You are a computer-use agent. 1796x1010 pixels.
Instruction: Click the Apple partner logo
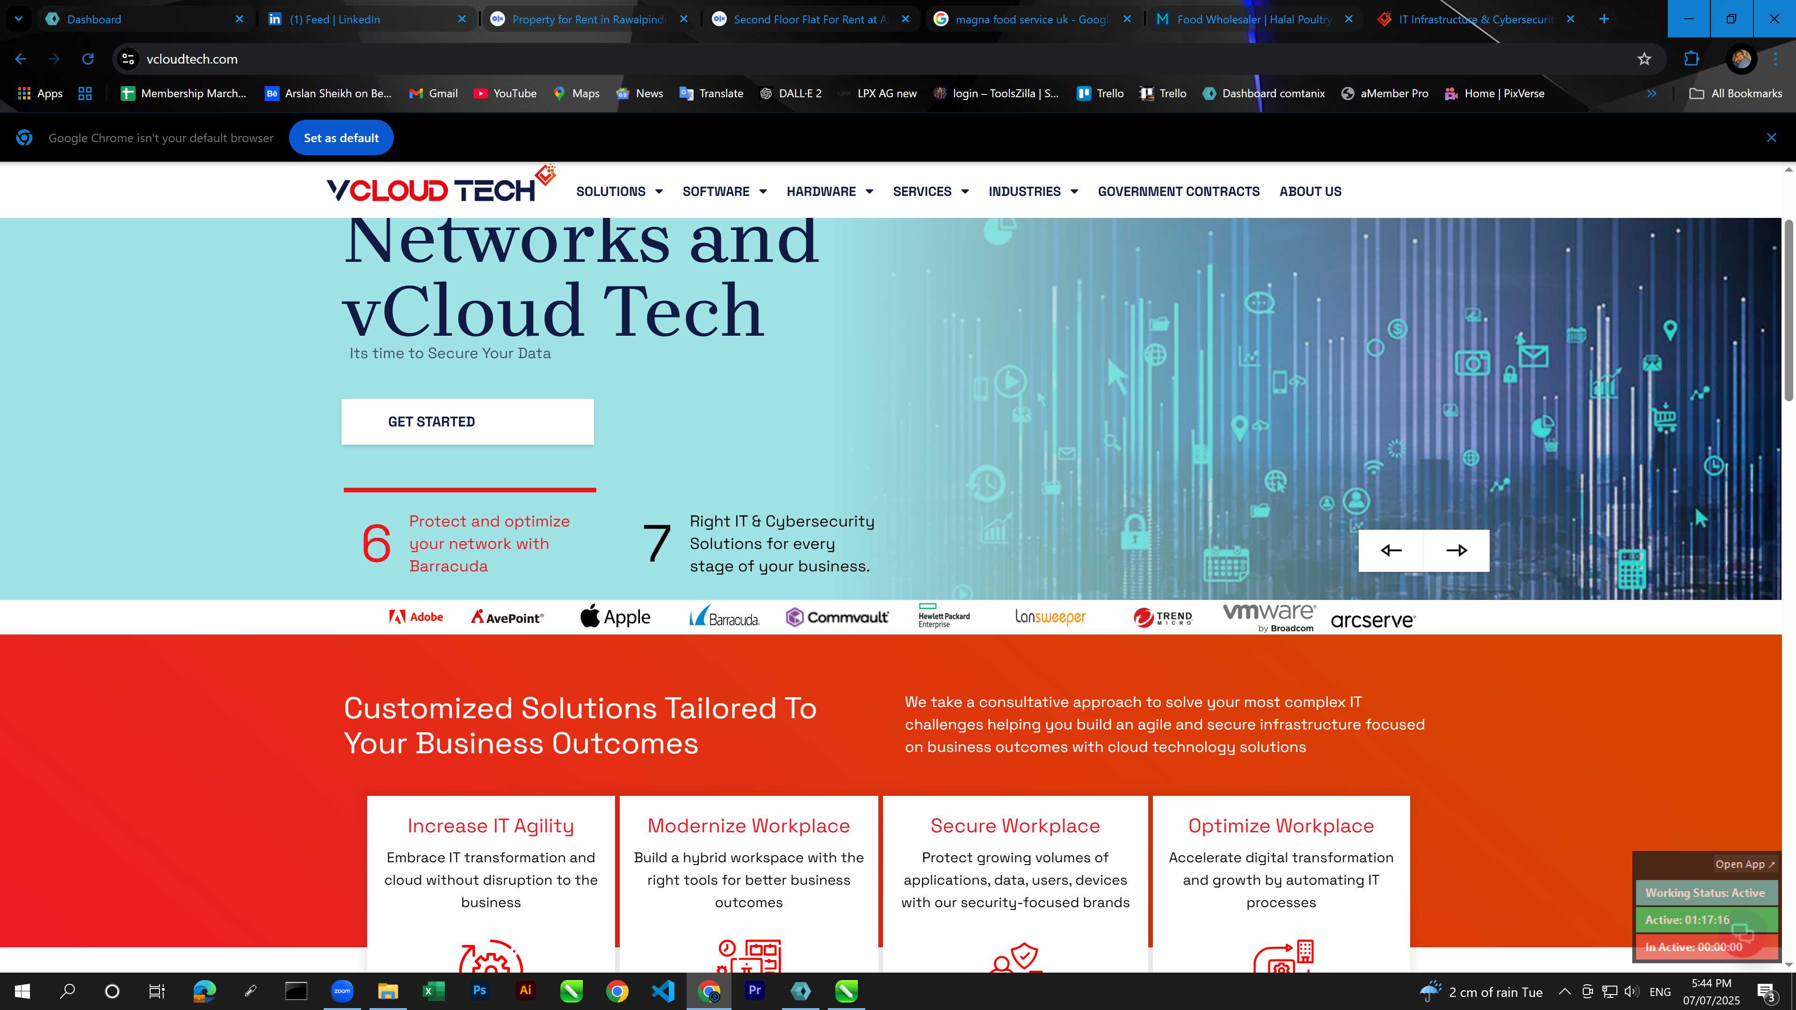(615, 617)
